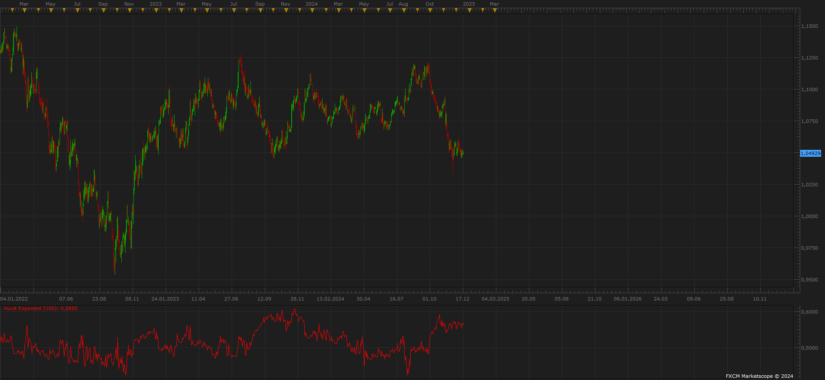Click the 20.05 date axis label
The width and height of the screenshot is (825, 380).
click(529, 299)
